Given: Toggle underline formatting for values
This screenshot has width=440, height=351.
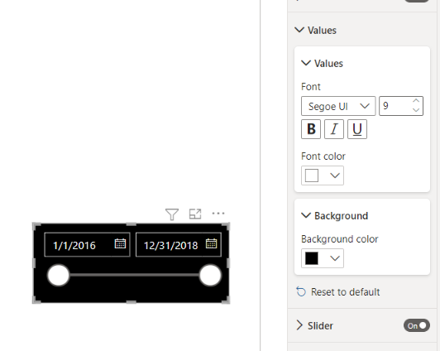Looking at the screenshot, I should (x=357, y=129).
